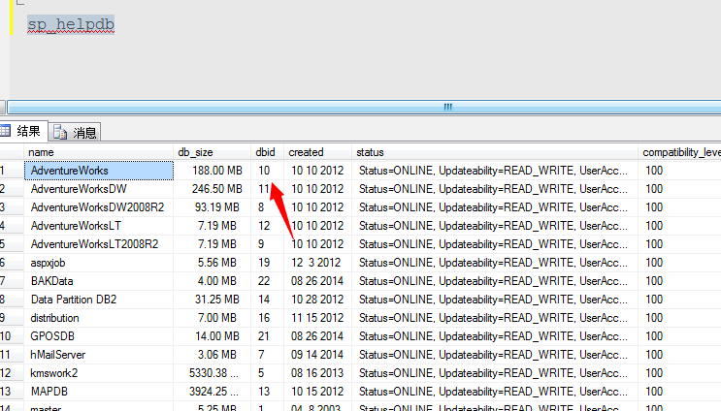Select the aspxjob database cell
Viewport: 721px width, 411px height.
point(99,263)
